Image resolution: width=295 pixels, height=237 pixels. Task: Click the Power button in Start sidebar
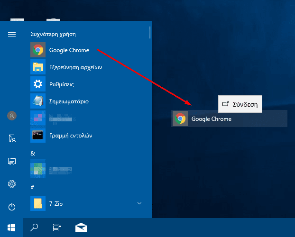(x=12, y=207)
